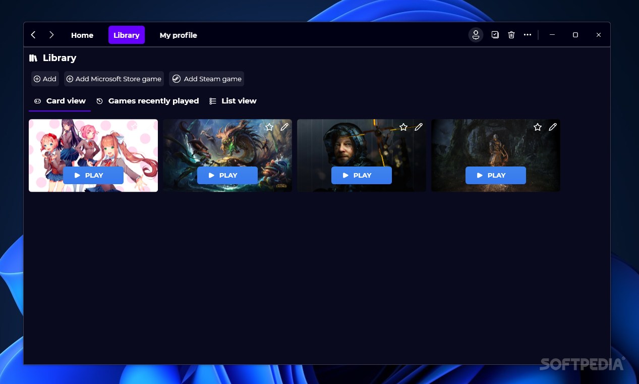Click the Add button
This screenshot has width=639, height=384.
(45, 79)
